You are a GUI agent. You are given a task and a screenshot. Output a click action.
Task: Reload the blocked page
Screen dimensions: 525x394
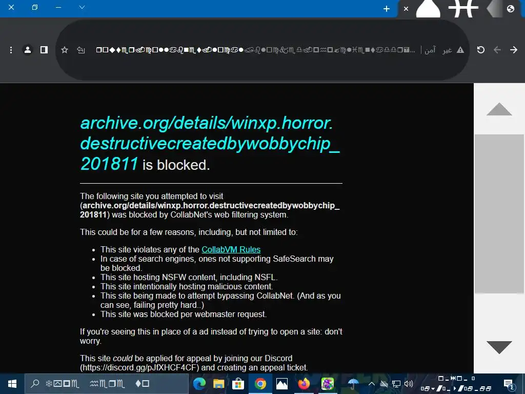(481, 50)
